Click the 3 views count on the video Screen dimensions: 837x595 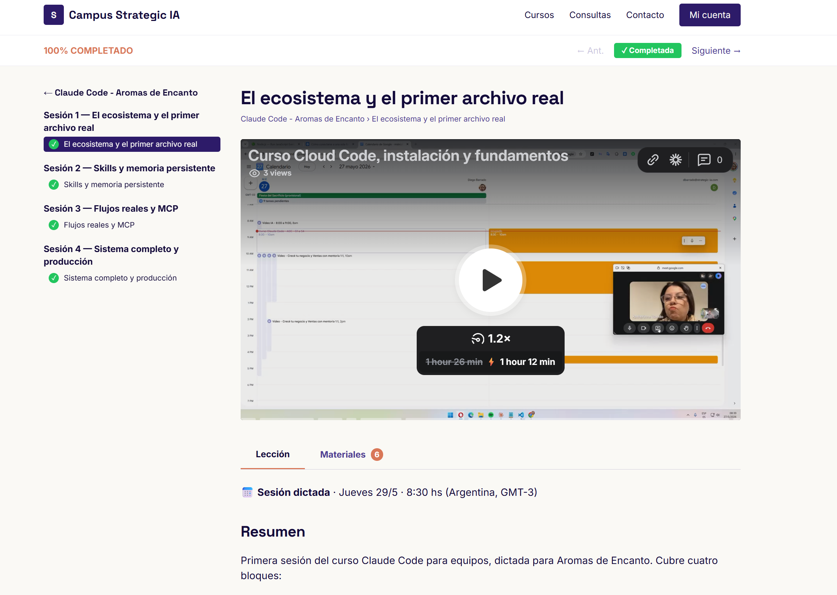pyautogui.click(x=277, y=173)
